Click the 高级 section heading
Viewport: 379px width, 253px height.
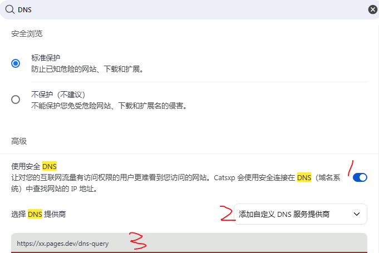[x=19, y=141]
